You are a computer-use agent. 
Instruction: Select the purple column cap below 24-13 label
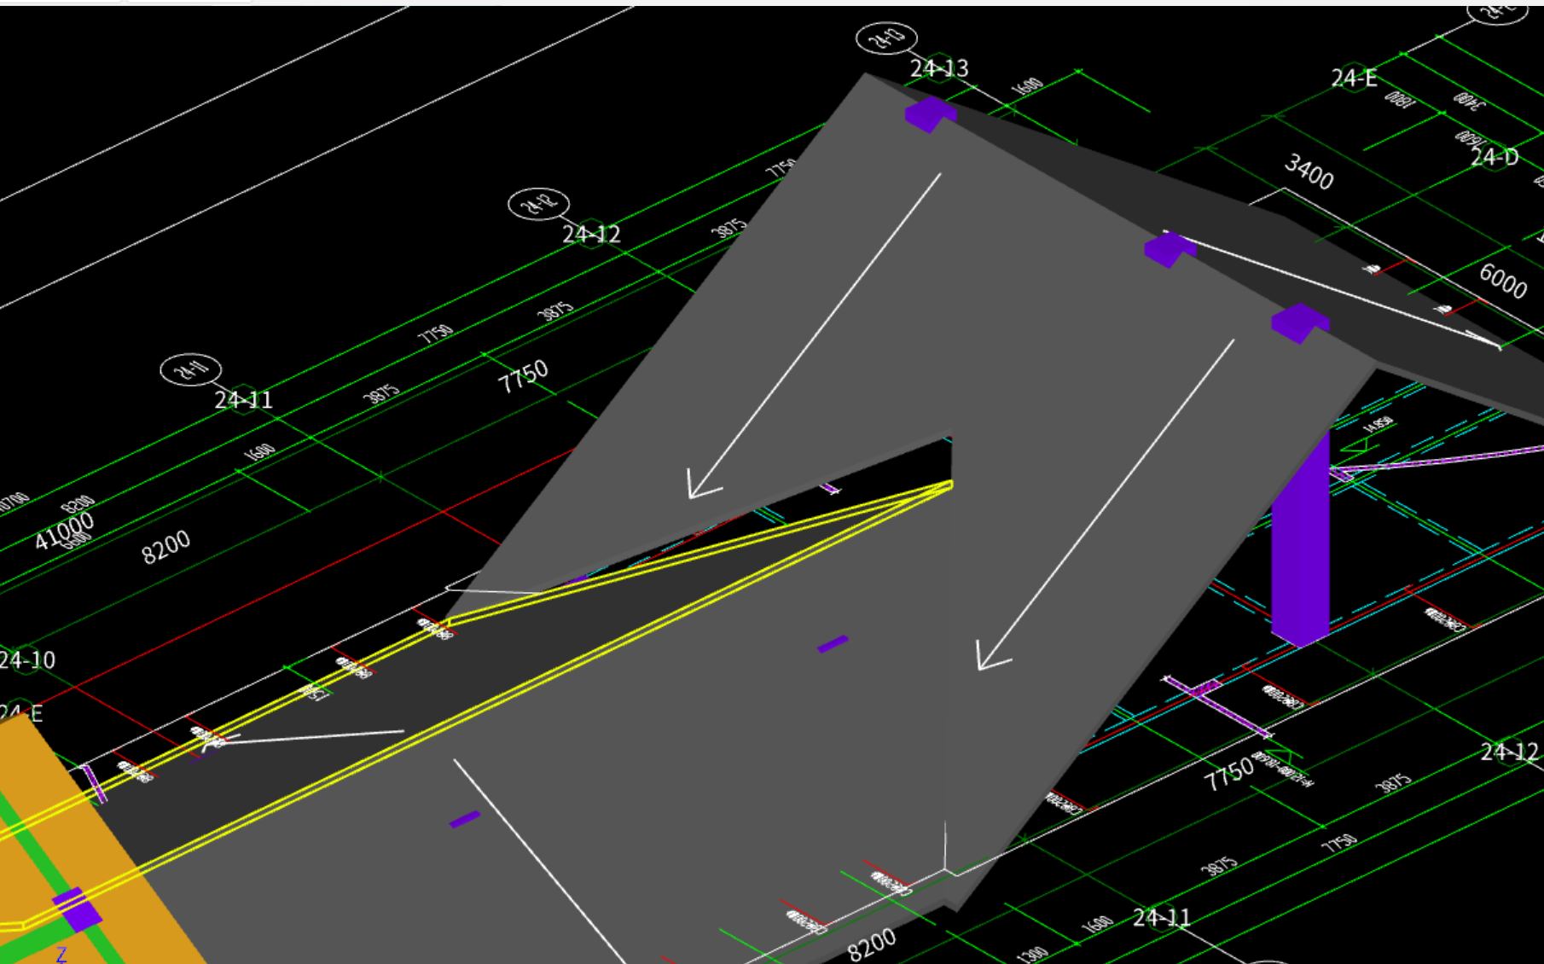[930, 114]
